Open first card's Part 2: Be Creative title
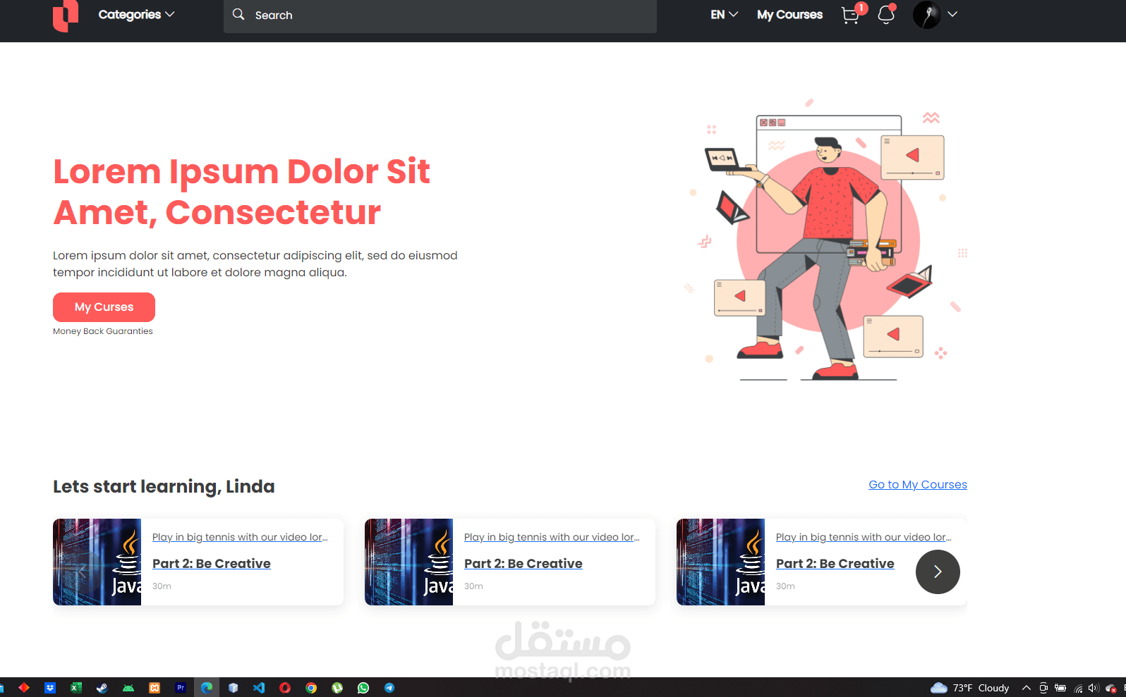 tap(212, 564)
